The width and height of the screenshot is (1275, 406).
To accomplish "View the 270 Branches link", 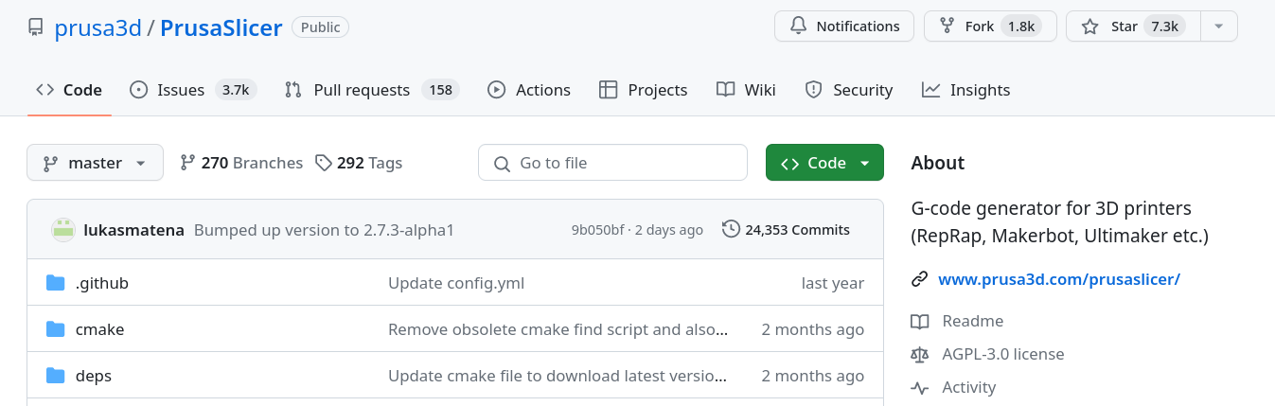I will (241, 163).
